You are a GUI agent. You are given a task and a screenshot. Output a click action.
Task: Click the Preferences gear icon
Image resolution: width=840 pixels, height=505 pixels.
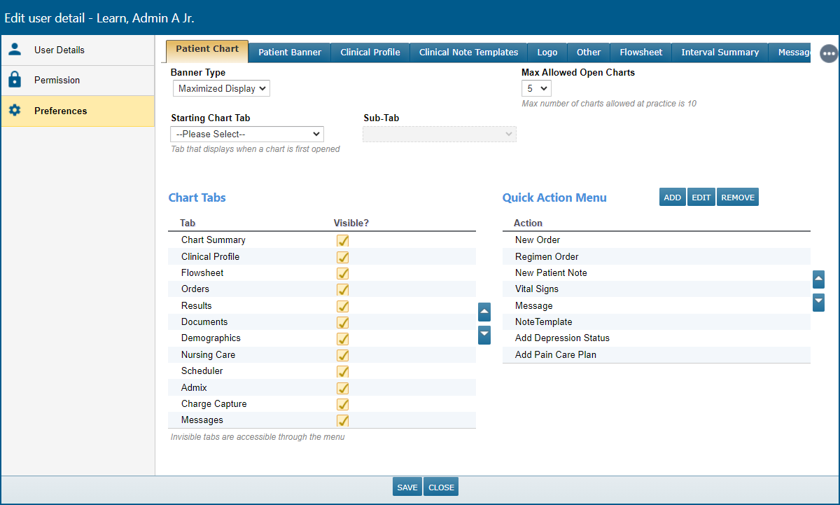(x=15, y=111)
